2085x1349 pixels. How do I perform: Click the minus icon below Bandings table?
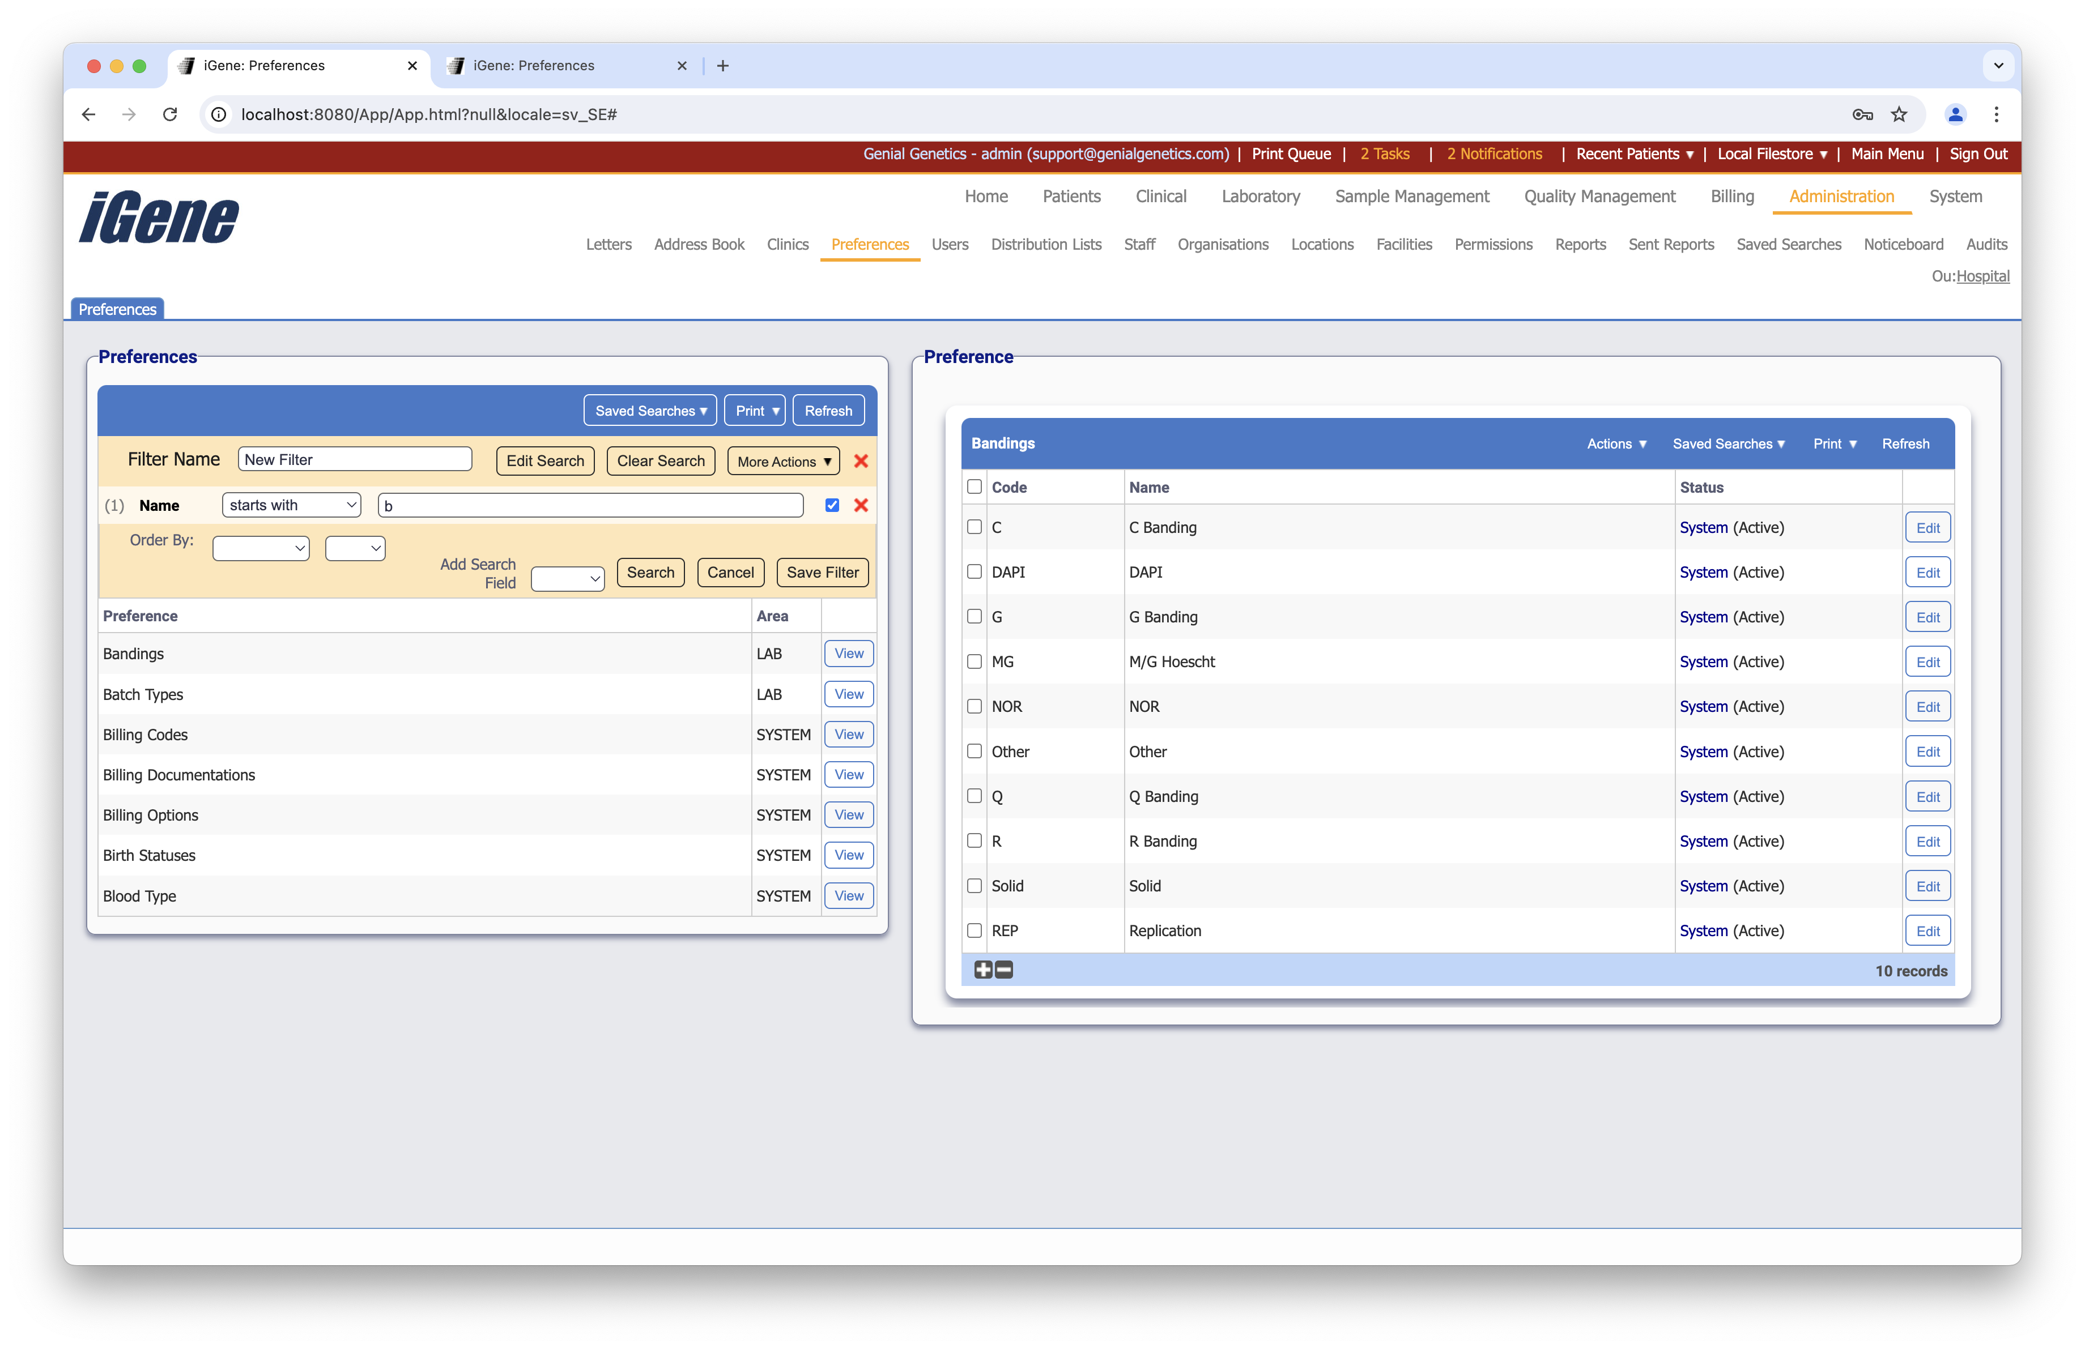(1004, 970)
